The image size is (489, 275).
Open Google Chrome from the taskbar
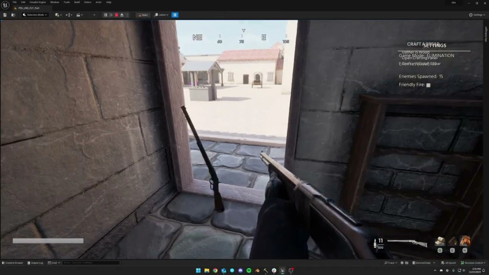(x=215, y=270)
